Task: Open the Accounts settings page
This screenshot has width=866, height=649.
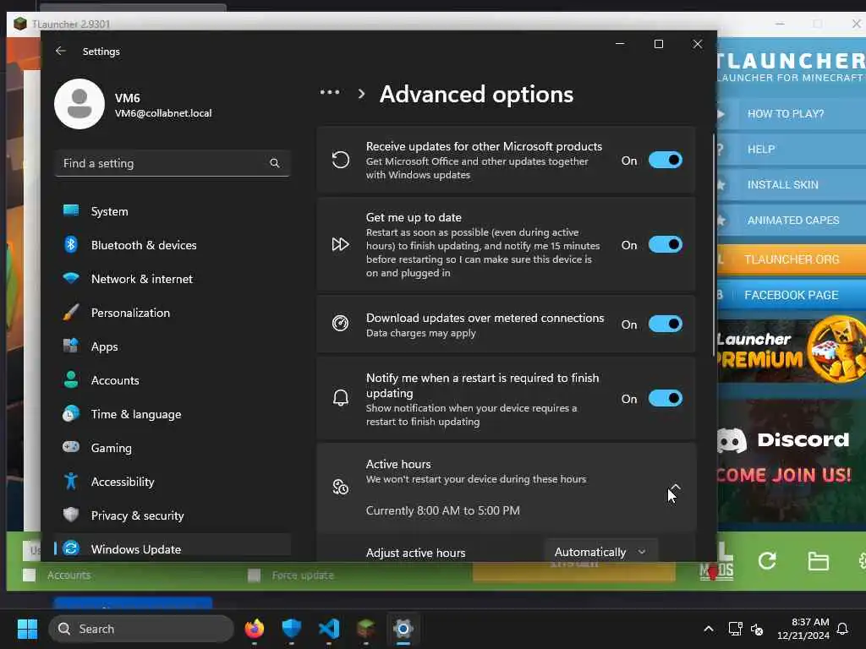Action: pyautogui.click(x=173, y=380)
